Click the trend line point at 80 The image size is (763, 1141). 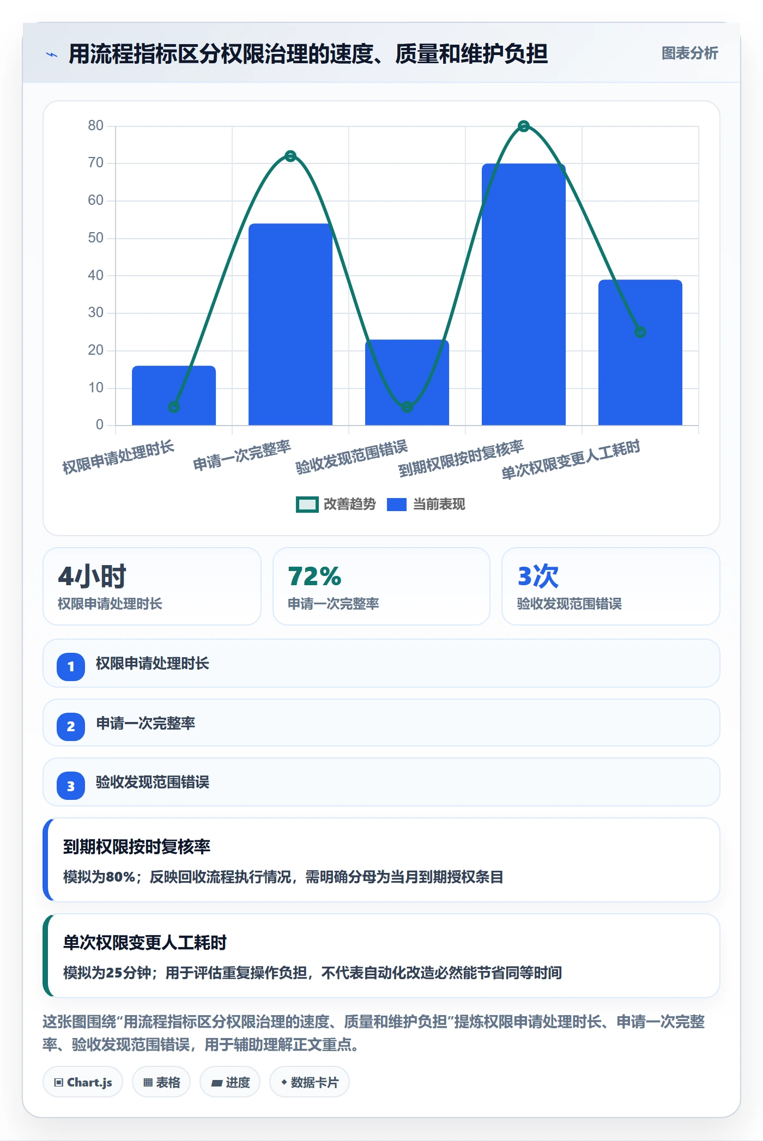524,126
